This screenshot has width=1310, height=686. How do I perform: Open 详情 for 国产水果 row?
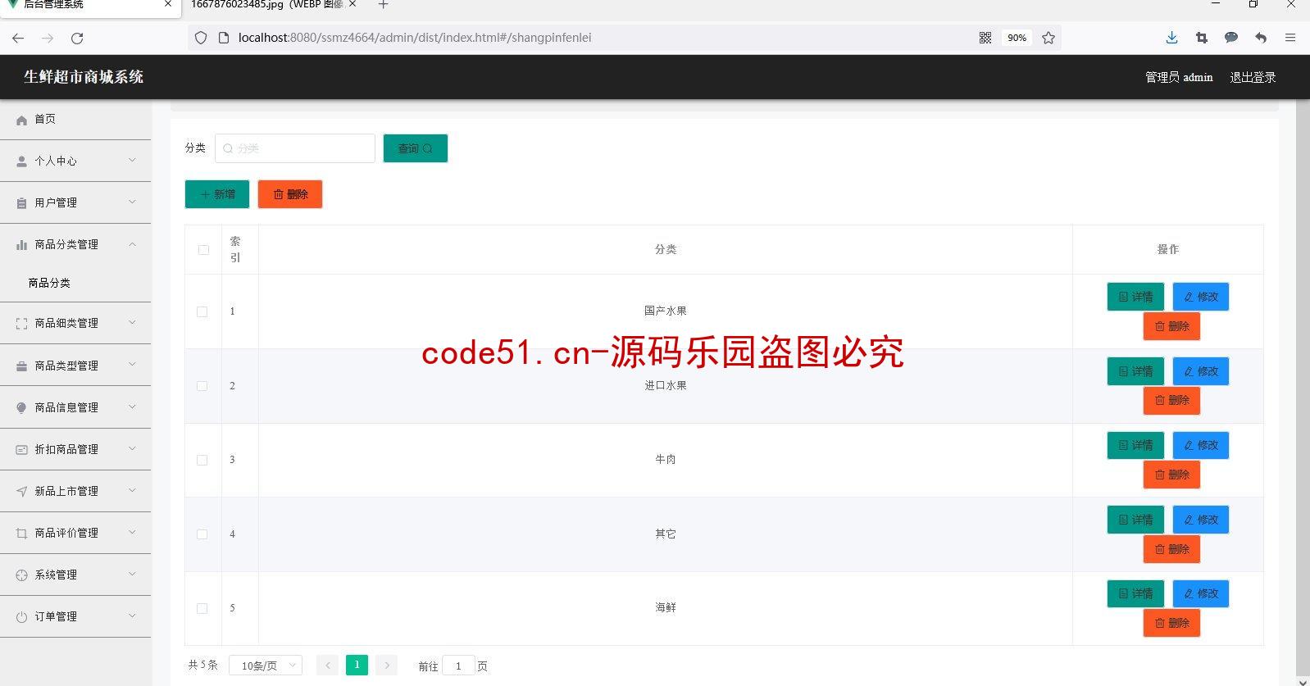[1135, 297]
